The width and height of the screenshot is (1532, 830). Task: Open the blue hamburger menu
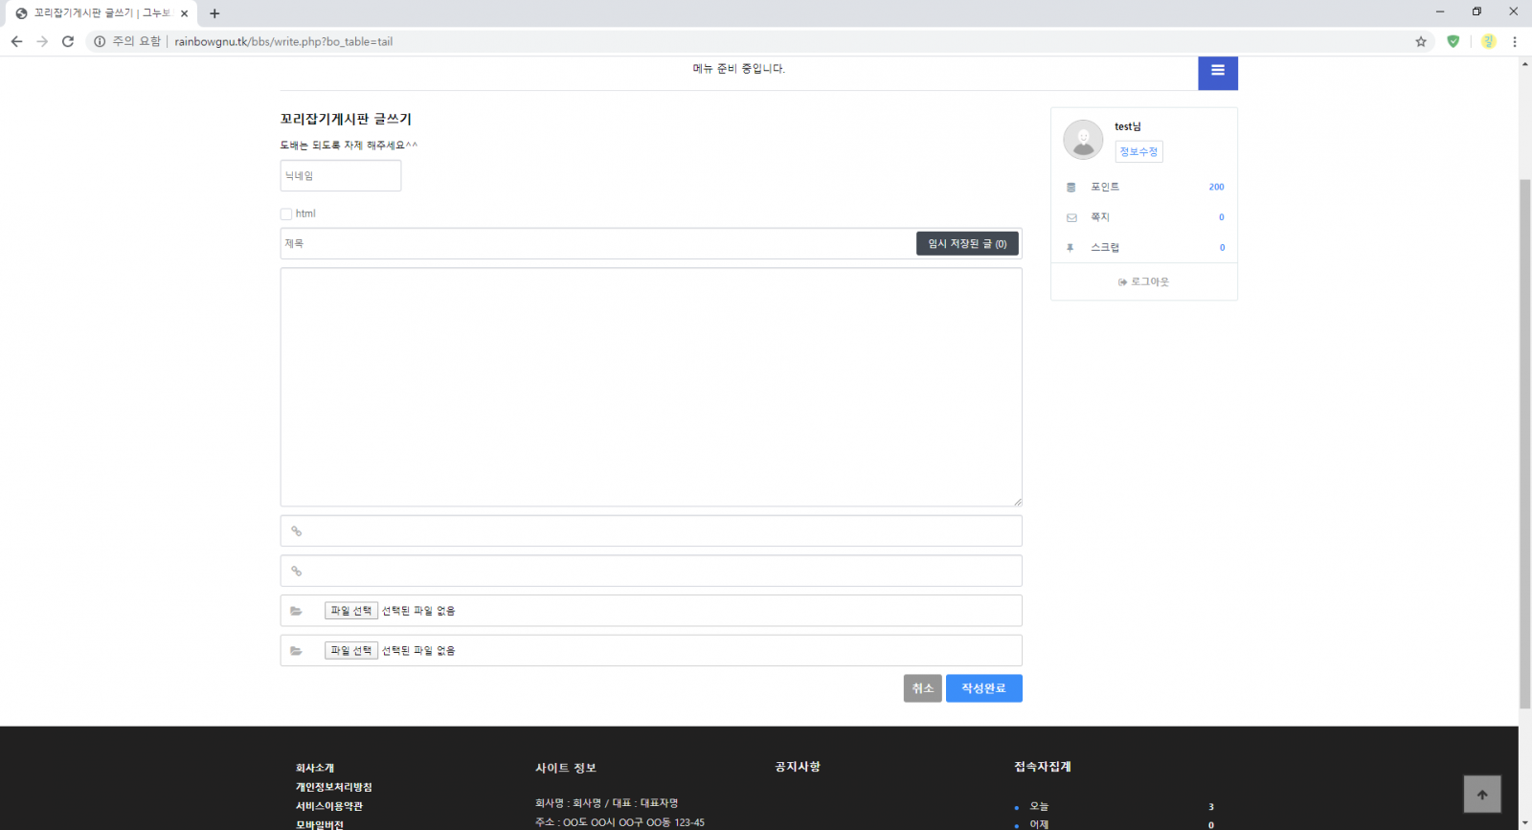[x=1217, y=72]
